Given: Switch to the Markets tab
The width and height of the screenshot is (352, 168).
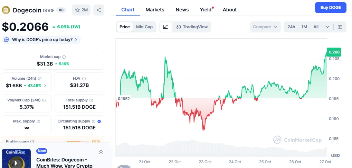Looking at the screenshot, I should [x=155, y=10].
